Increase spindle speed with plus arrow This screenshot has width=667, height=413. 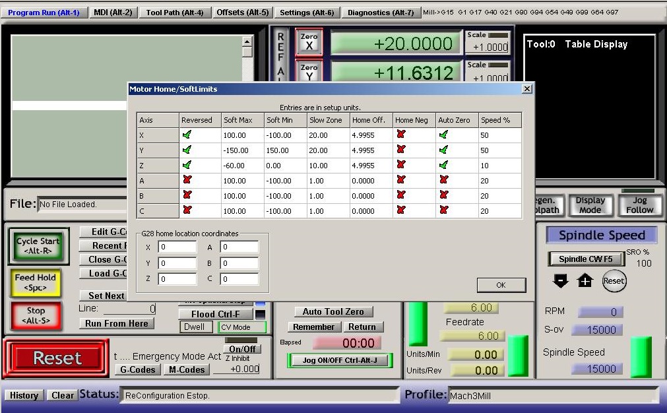(x=585, y=280)
